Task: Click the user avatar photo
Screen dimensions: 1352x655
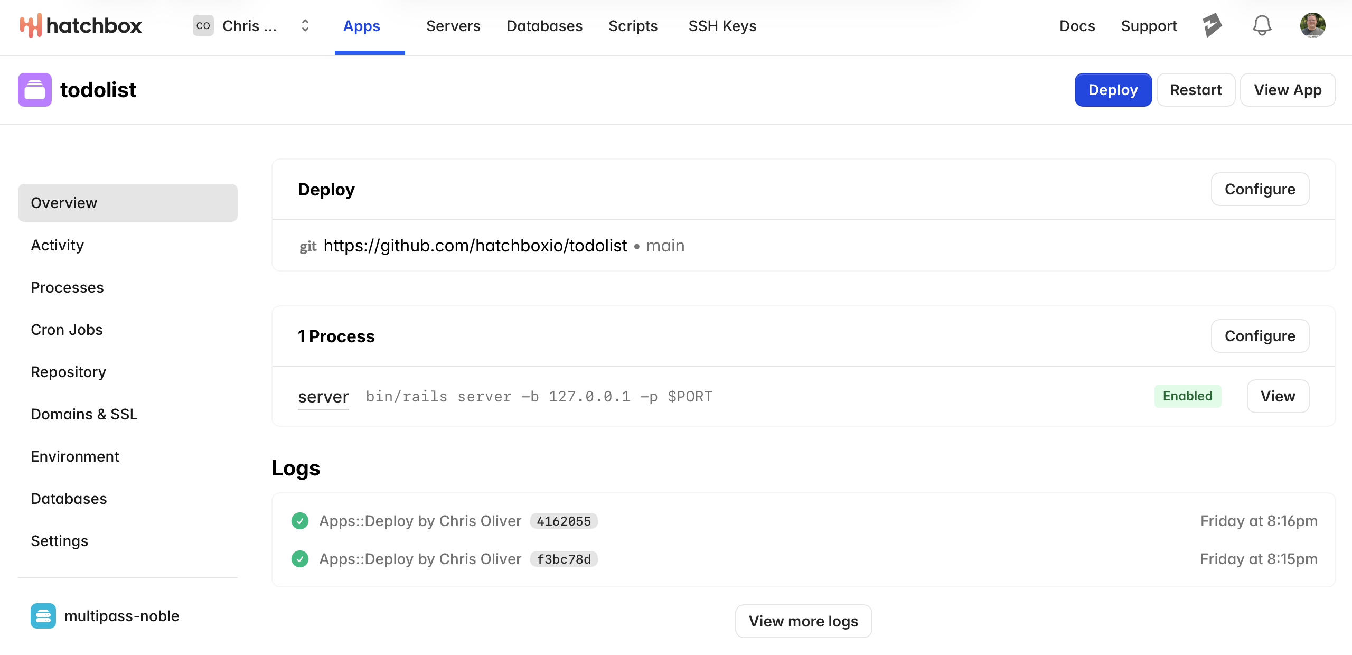Action: (x=1312, y=25)
